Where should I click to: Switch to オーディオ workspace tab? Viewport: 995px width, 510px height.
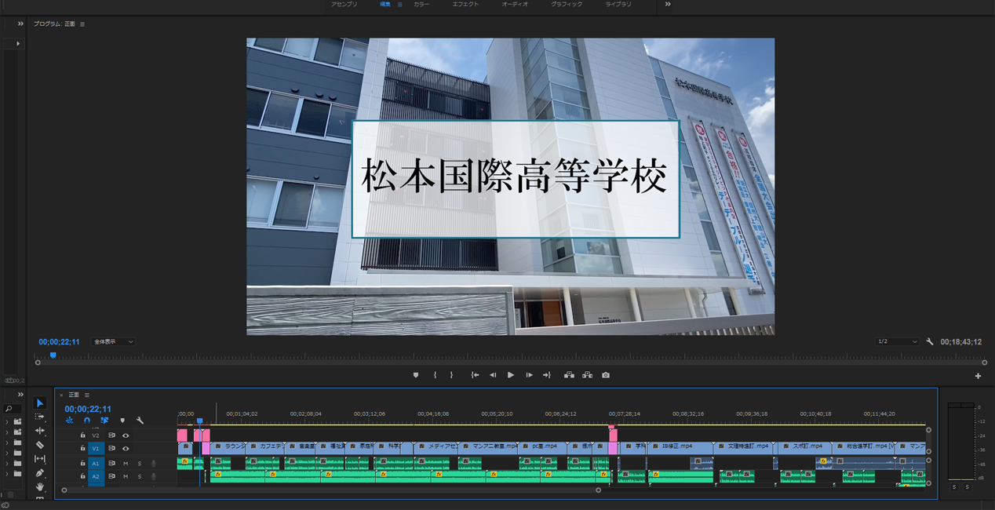[515, 4]
